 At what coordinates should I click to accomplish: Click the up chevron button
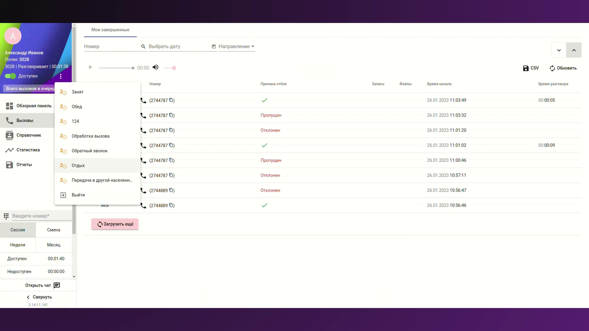click(574, 50)
